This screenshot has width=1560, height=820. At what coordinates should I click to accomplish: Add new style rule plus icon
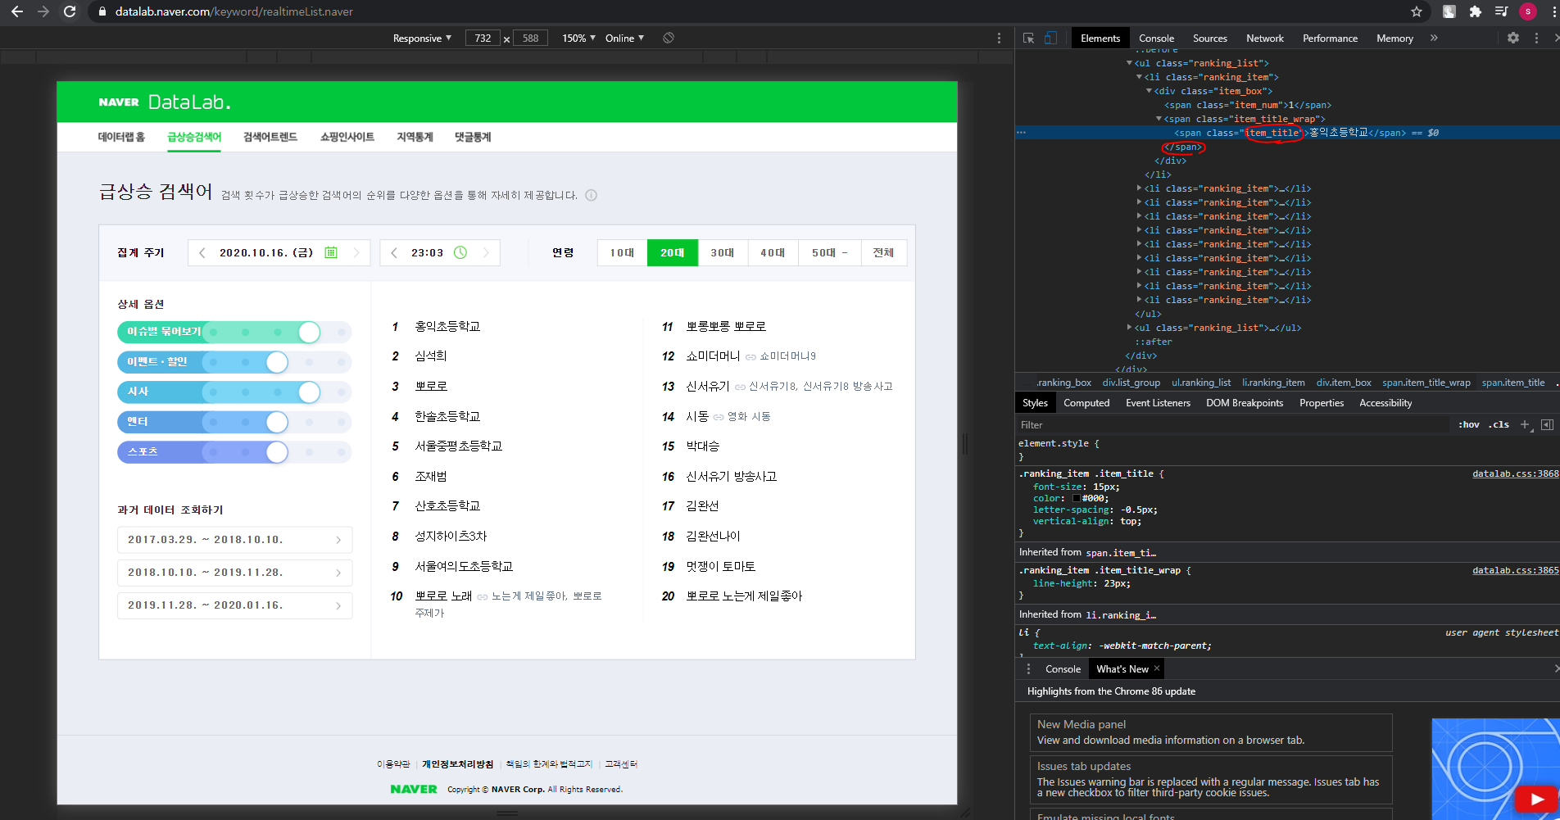coord(1525,424)
